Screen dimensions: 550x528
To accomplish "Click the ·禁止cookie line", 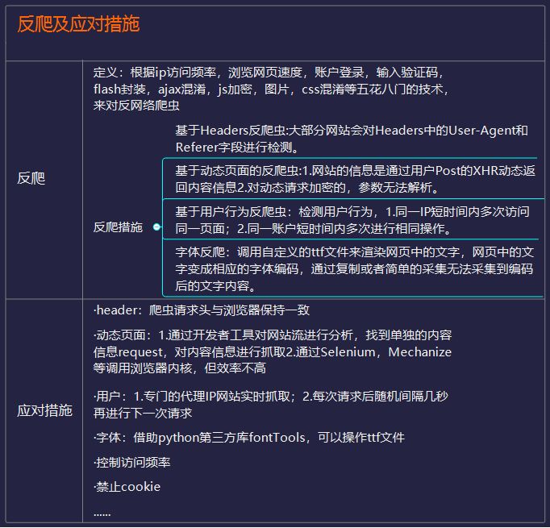I will tap(127, 487).
